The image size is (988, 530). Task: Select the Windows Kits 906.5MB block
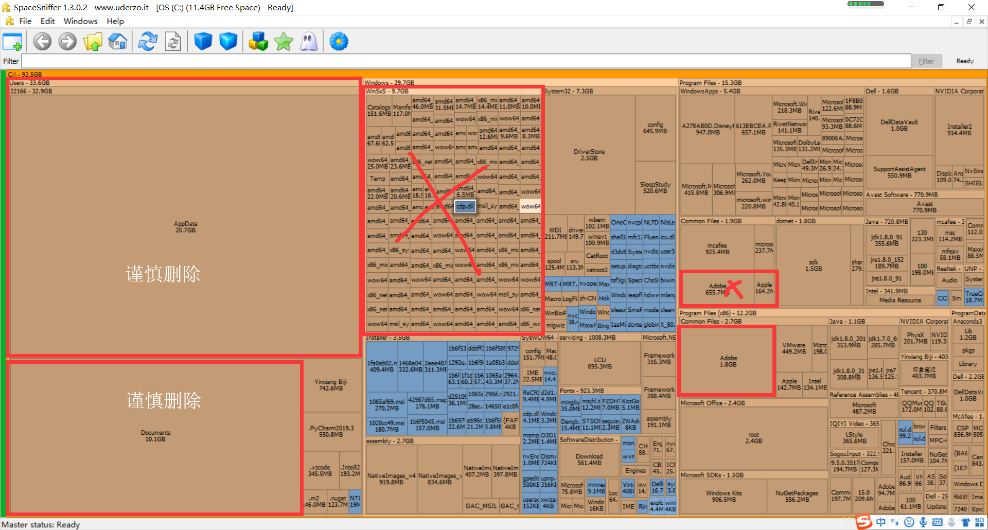724,496
